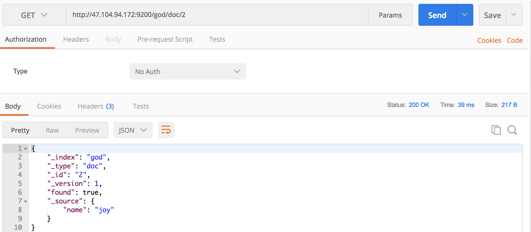The image size is (531, 232).
Task: Switch to Raw response view
Action: tap(52, 130)
